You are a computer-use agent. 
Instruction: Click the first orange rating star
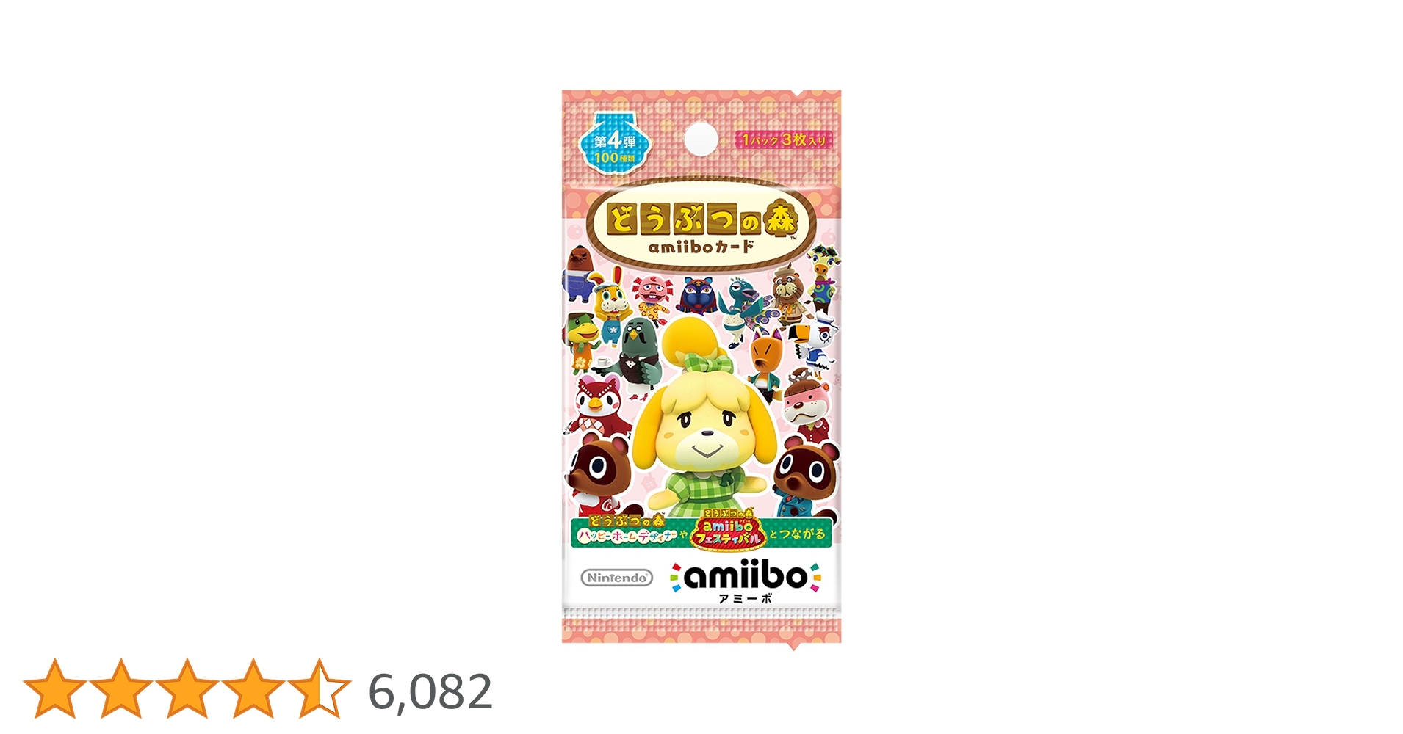pos(55,688)
